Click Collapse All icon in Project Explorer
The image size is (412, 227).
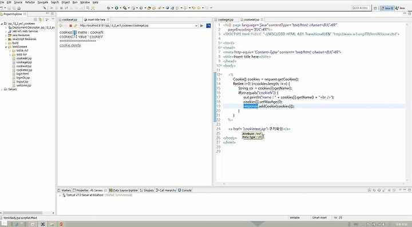[35, 19]
